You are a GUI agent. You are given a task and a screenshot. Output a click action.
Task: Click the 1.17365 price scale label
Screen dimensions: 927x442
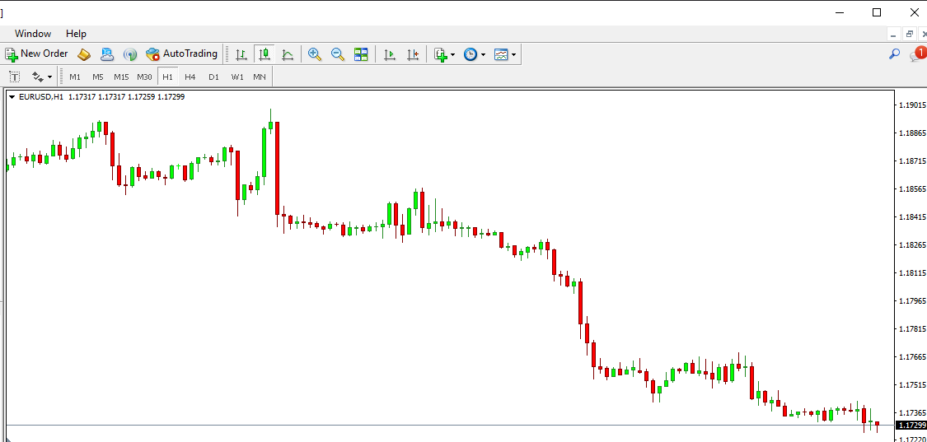pyautogui.click(x=911, y=412)
